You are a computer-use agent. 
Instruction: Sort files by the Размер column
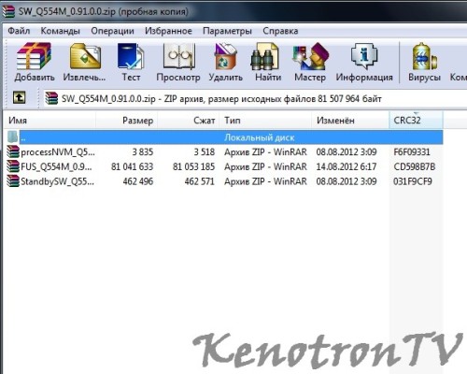coord(126,121)
